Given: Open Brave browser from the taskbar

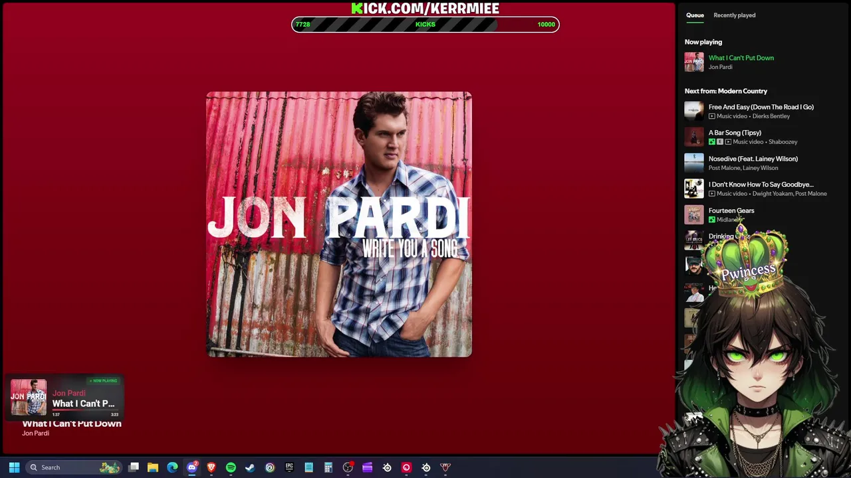Looking at the screenshot, I should (x=211, y=467).
